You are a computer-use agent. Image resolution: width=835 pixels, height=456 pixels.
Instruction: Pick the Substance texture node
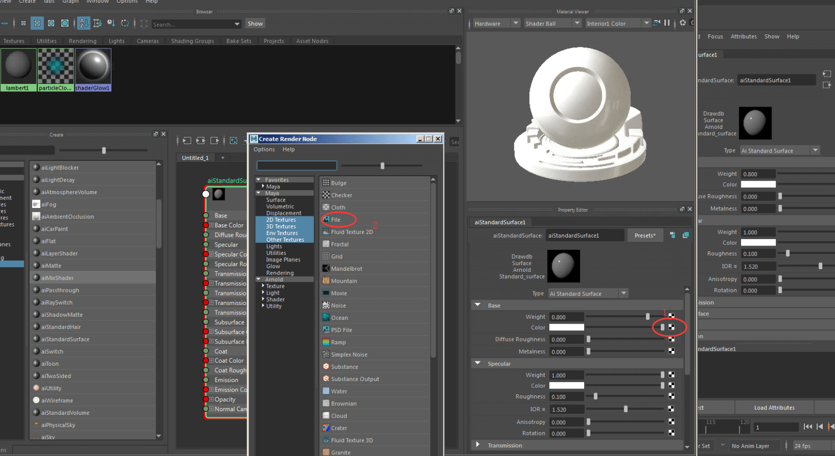point(344,367)
